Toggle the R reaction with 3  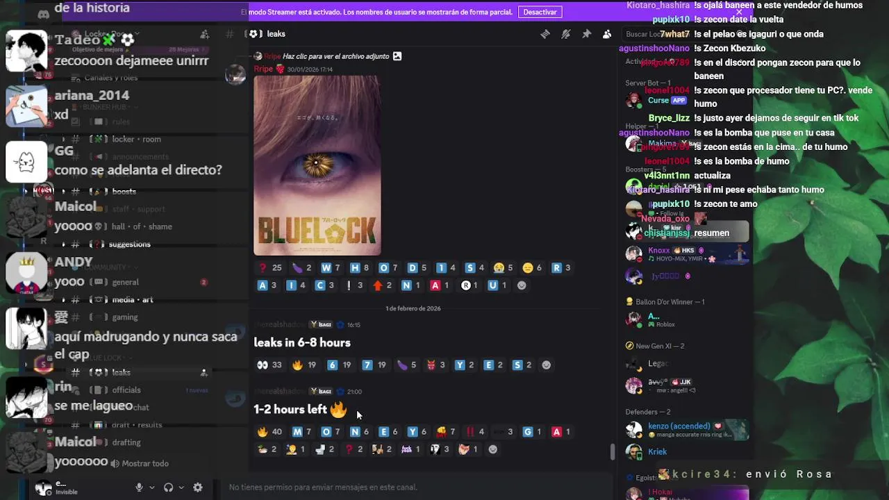coord(560,268)
